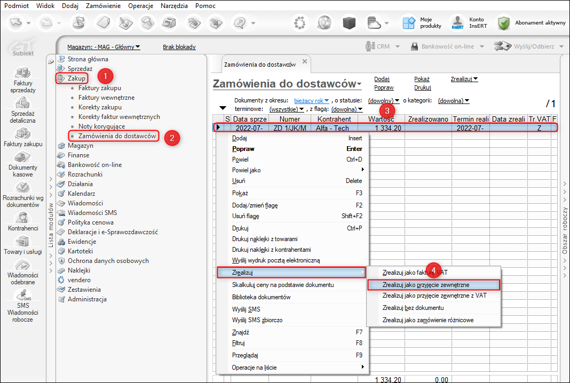Open kategoria (dowolna) filter dropdown
The image size is (570, 383).
(453, 101)
